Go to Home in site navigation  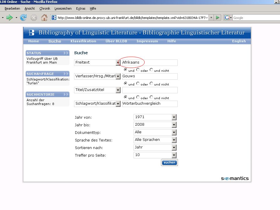click(x=34, y=41)
